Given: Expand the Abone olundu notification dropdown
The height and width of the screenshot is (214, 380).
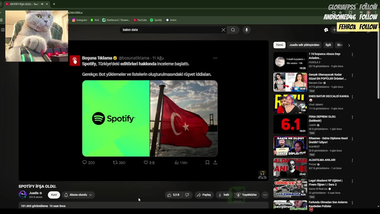Looking at the screenshot, I should tap(78, 195).
